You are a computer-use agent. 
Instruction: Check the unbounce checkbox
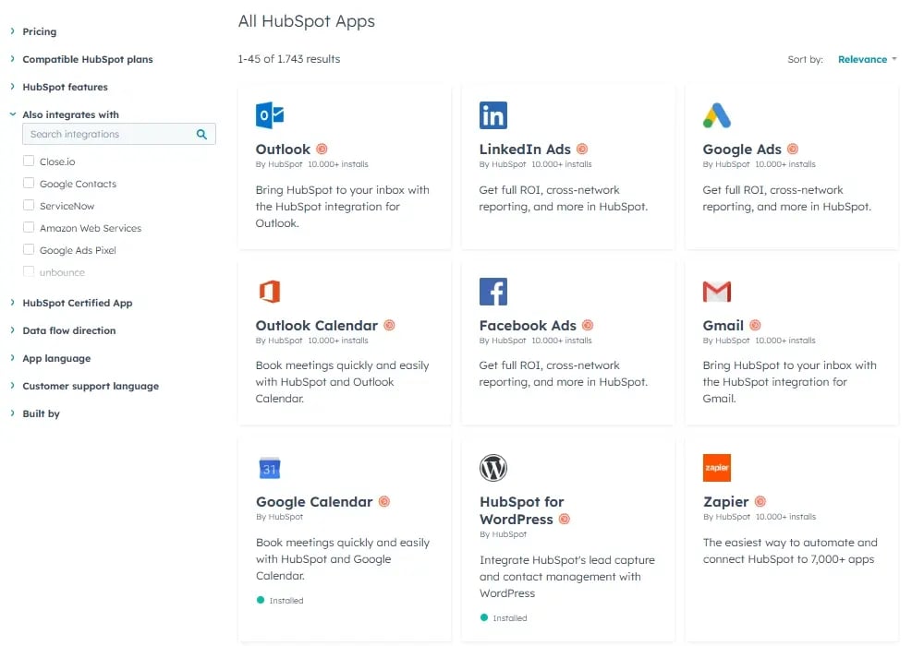[29, 271]
